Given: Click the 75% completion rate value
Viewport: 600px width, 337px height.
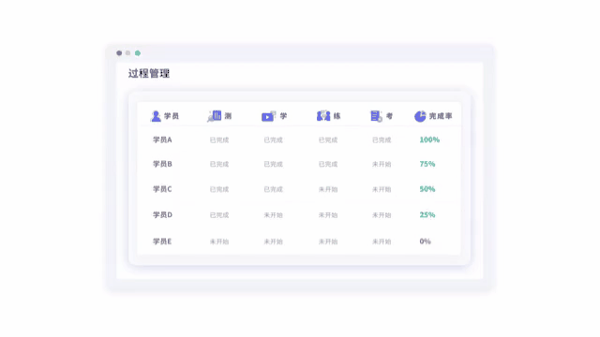Looking at the screenshot, I should tap(427, 164).
